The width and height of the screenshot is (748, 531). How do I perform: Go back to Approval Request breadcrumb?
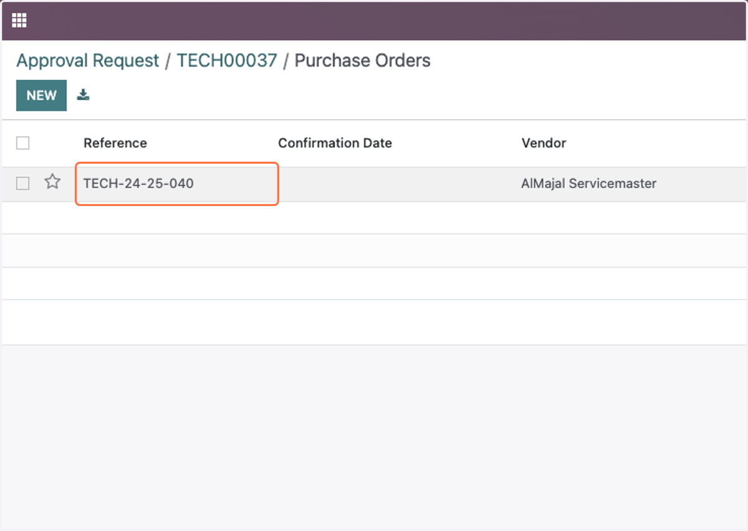[x=88, y=60]
